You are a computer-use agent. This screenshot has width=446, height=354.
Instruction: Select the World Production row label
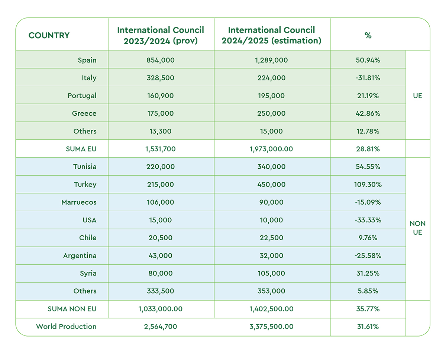[x=66, y=327]
